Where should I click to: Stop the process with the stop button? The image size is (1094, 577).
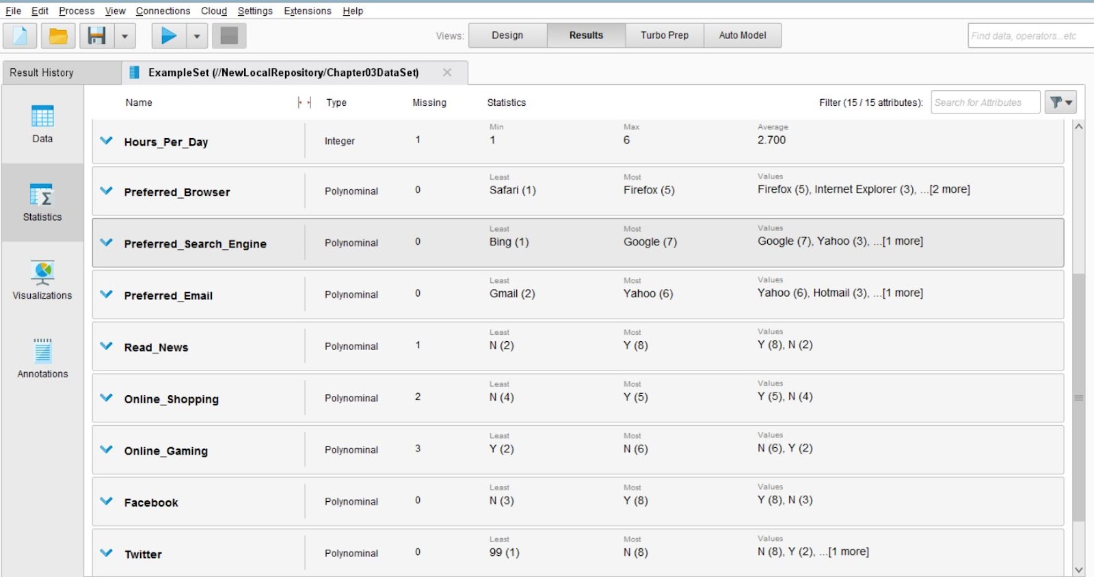[x=229, y=36]
